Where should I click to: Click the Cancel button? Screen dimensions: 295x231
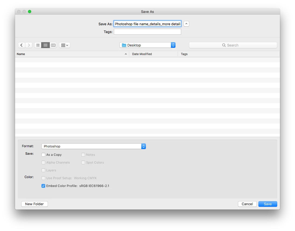[247, 204]
